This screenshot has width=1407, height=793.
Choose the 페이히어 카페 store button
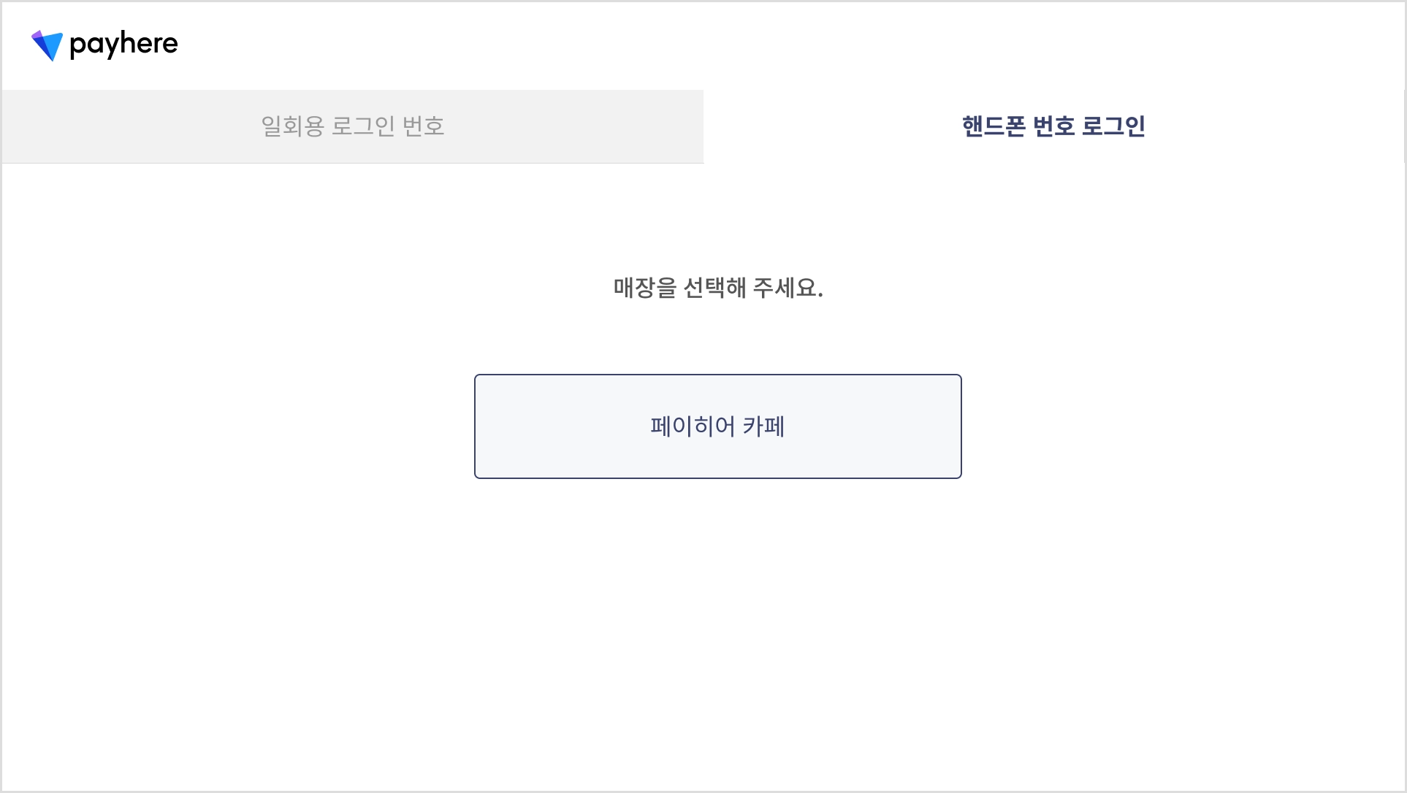tap(718, 426)
